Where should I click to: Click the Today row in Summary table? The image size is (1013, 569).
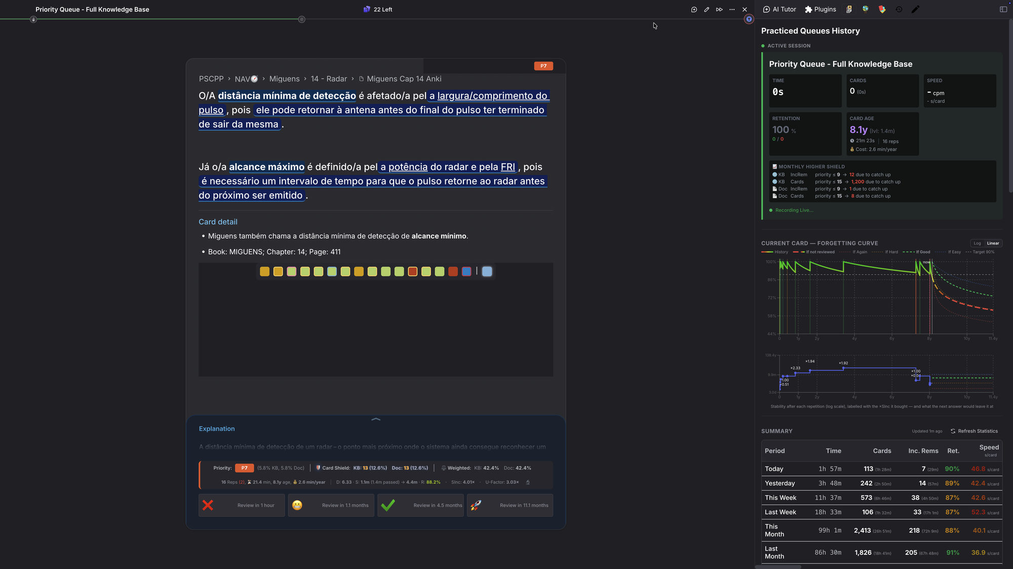[882, 469]
